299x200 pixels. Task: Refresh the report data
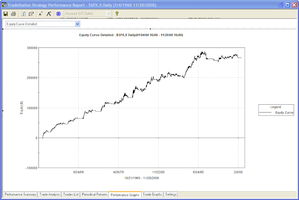(x=23, y=14)
